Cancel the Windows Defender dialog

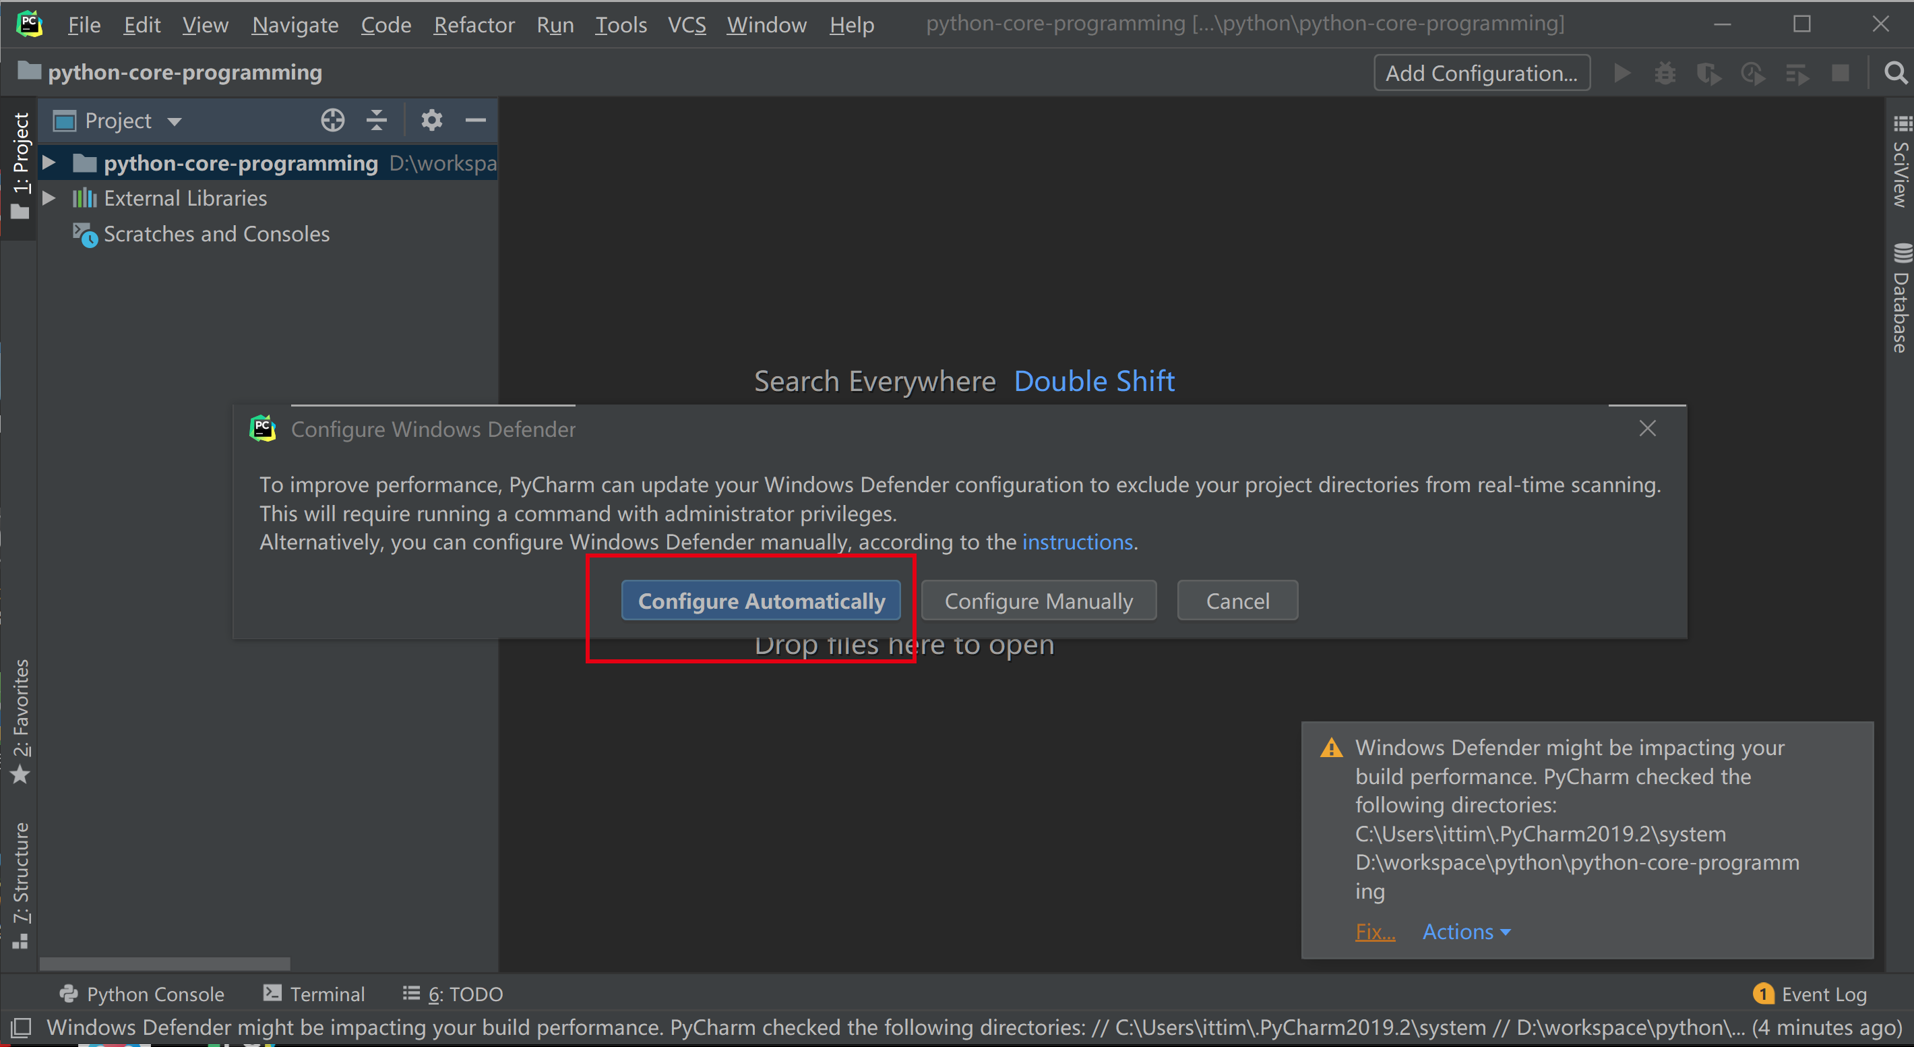[1237, 601]
